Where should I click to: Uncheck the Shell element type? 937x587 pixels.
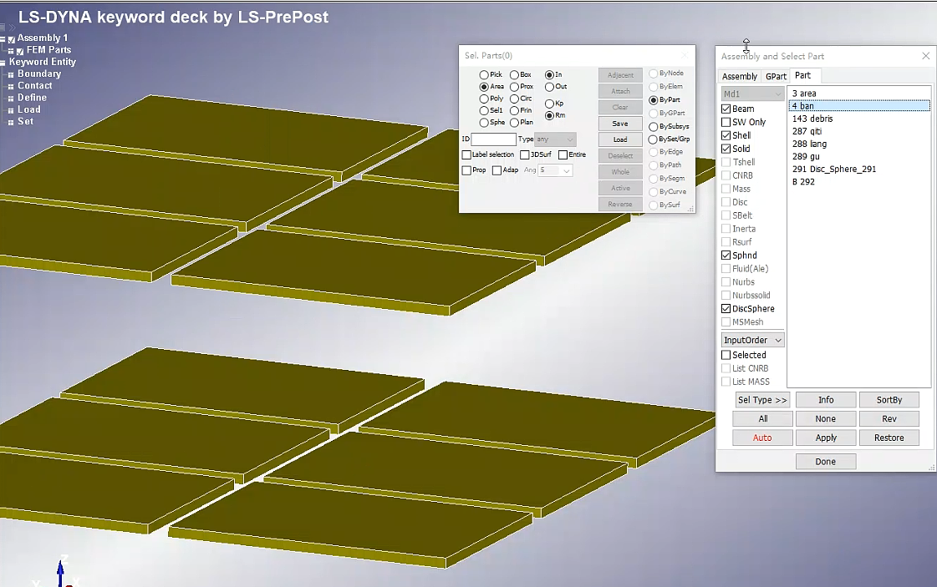[726, 135]
